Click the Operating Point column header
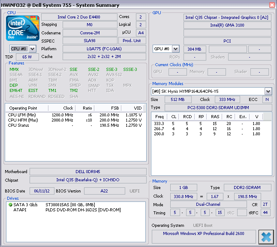This screenshot has width=277, height=247. (27, 108)
